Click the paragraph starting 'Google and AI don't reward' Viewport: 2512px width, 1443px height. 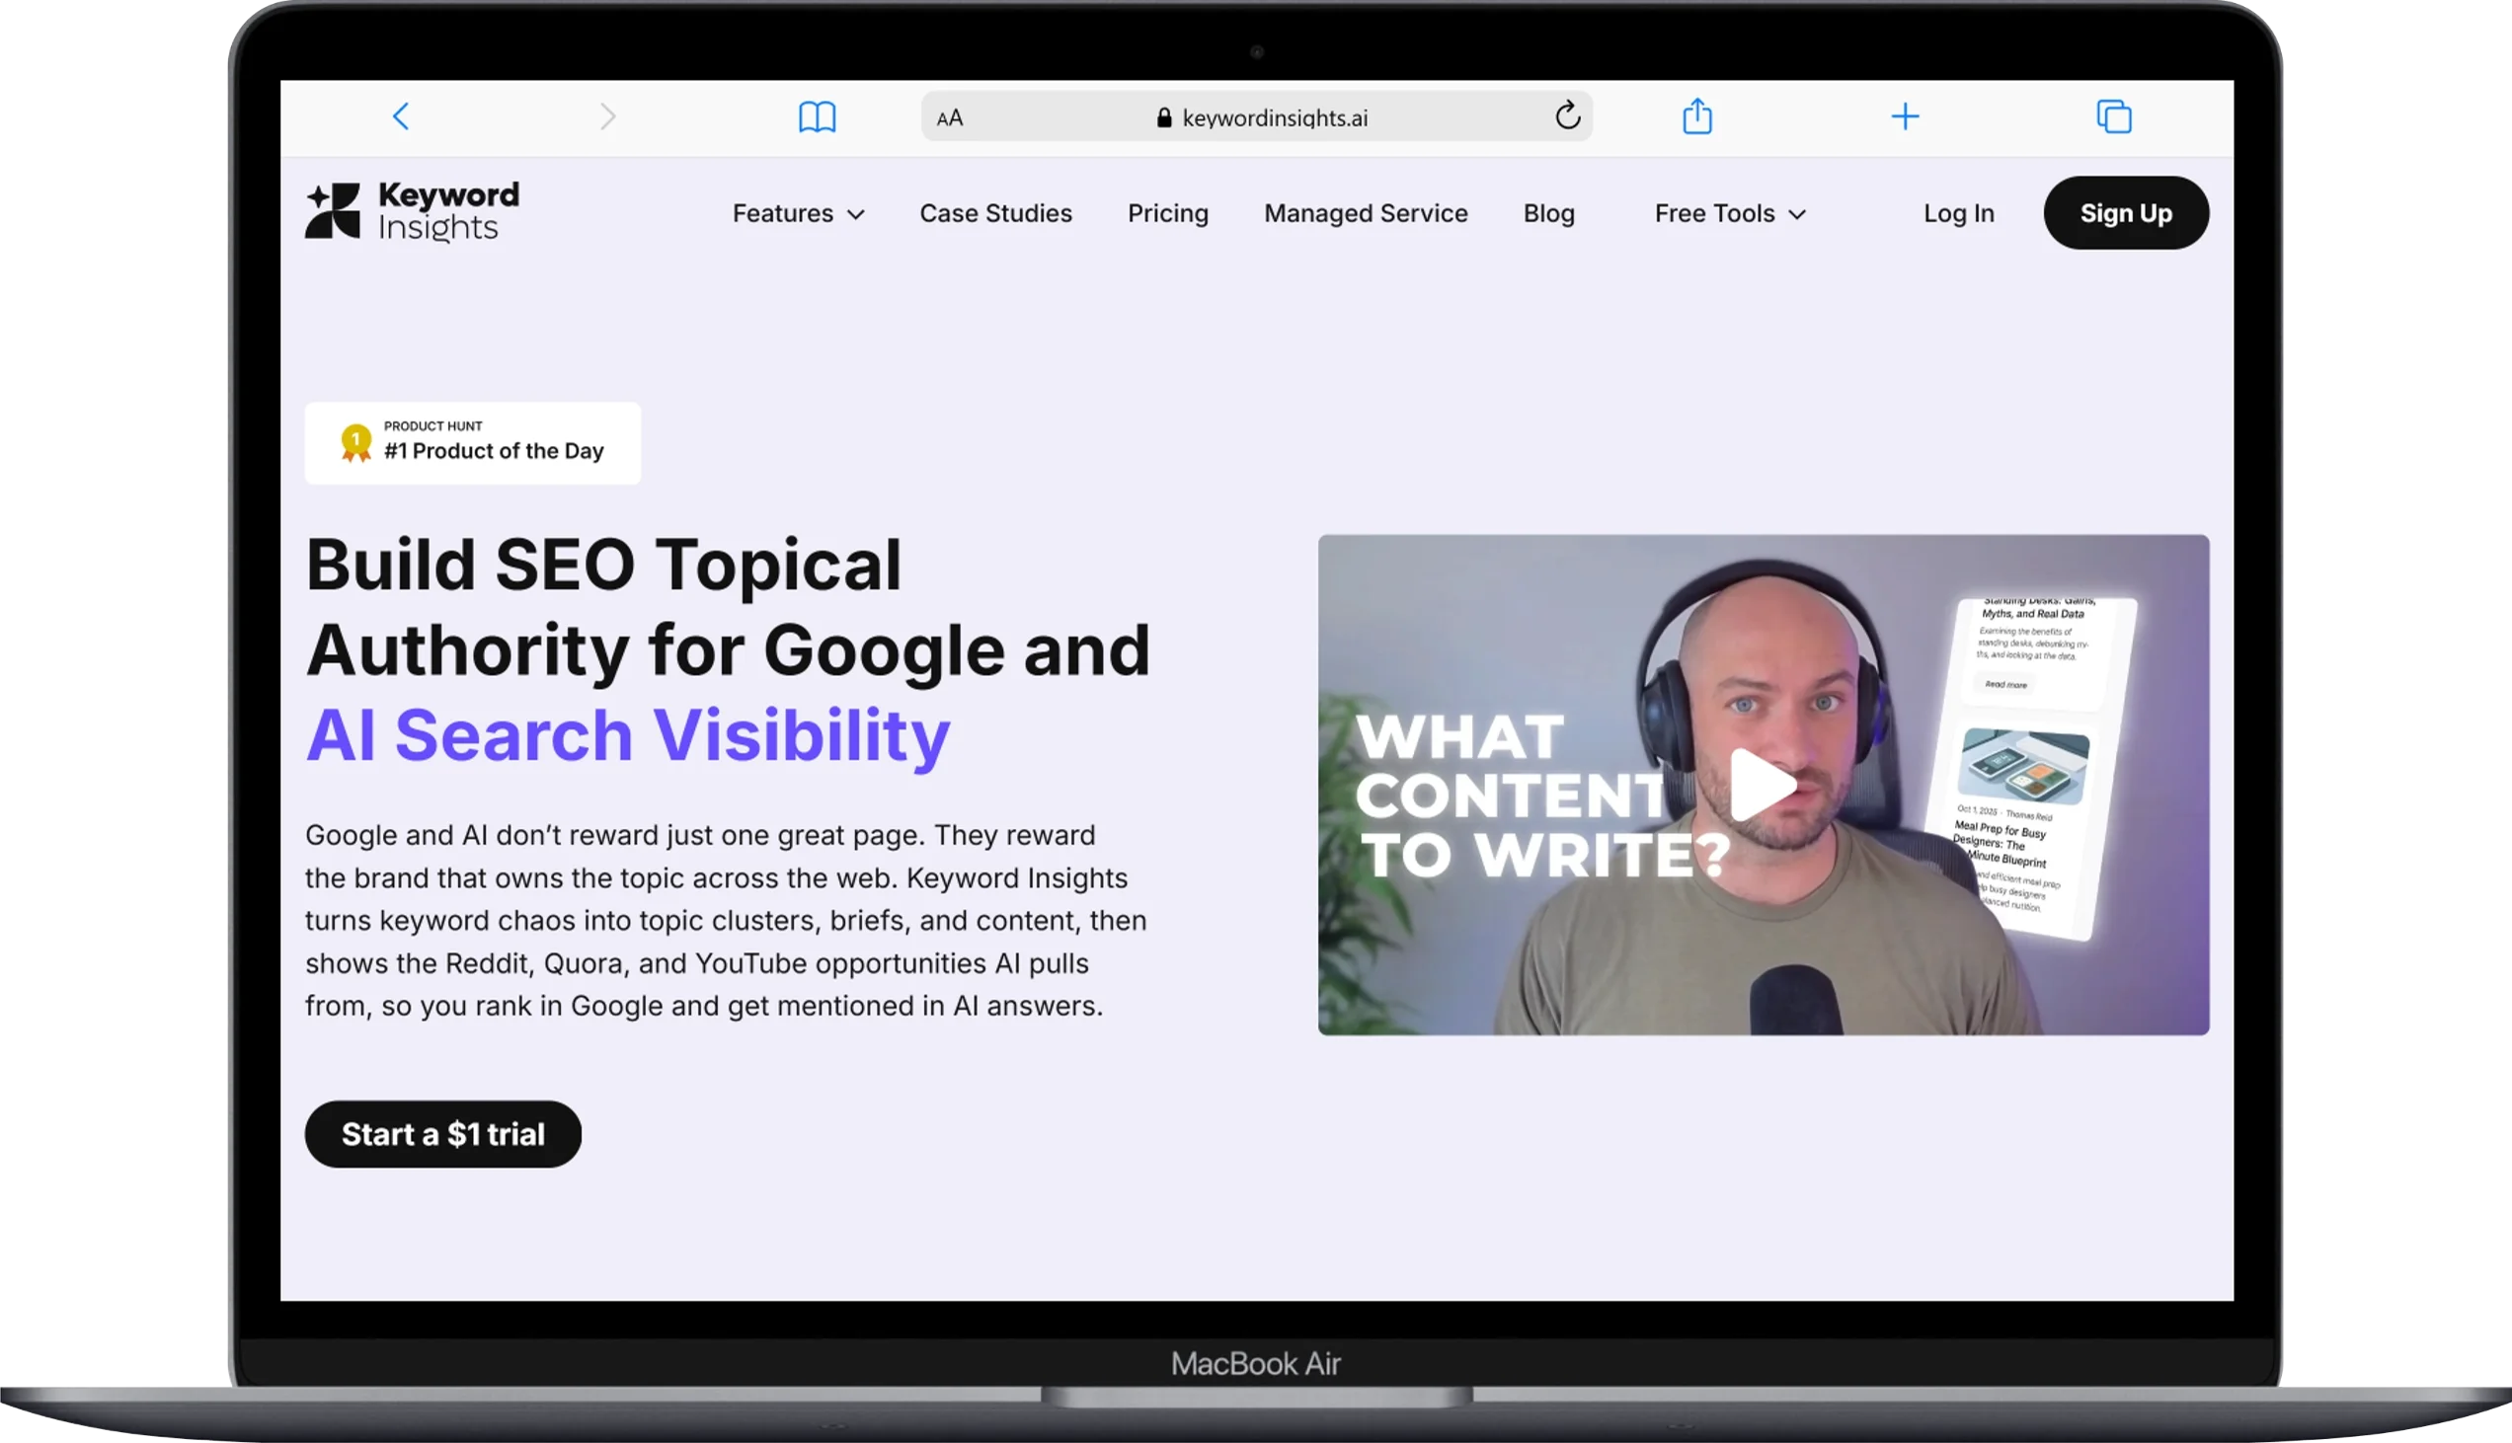click(x=726, y=920)
